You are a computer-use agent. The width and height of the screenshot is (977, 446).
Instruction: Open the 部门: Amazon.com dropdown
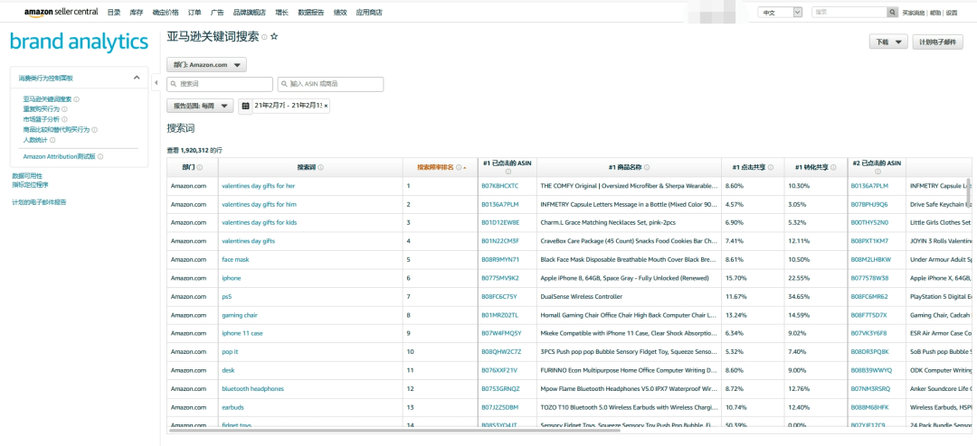[206, 65]
